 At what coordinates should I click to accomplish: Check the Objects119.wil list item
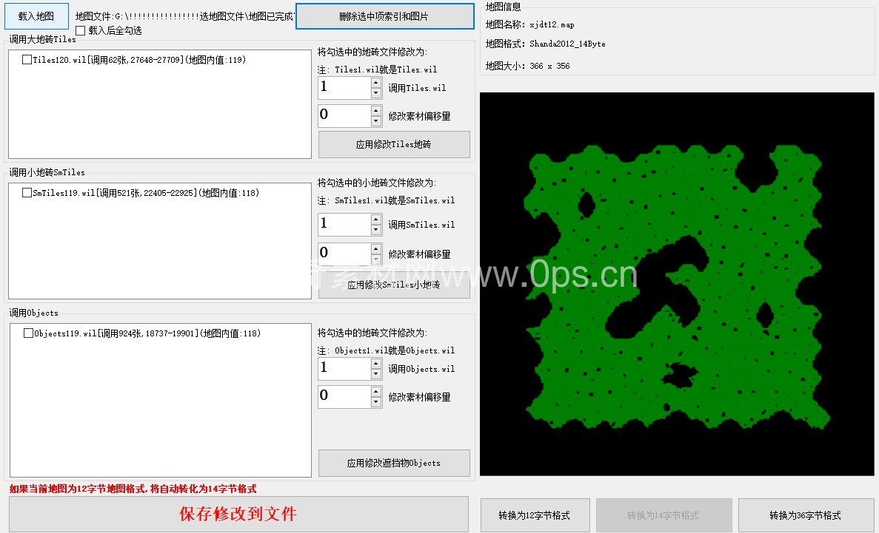pyautogui.click(x=29, y=333)
